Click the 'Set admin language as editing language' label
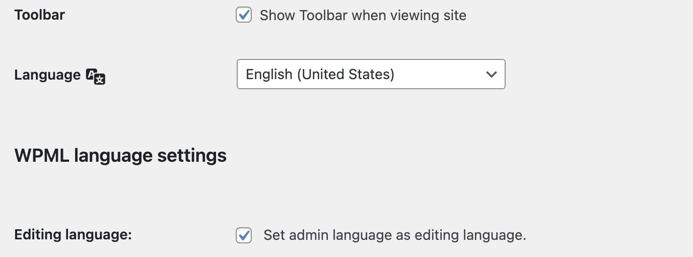This screenshot has width=693, height=257. (395, 235)
